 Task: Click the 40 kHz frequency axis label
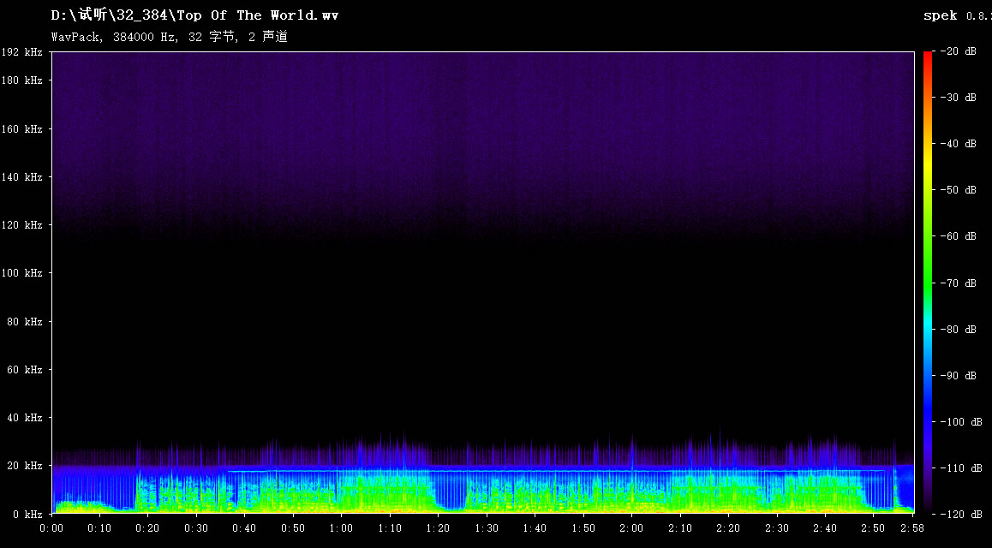[26, 418]
